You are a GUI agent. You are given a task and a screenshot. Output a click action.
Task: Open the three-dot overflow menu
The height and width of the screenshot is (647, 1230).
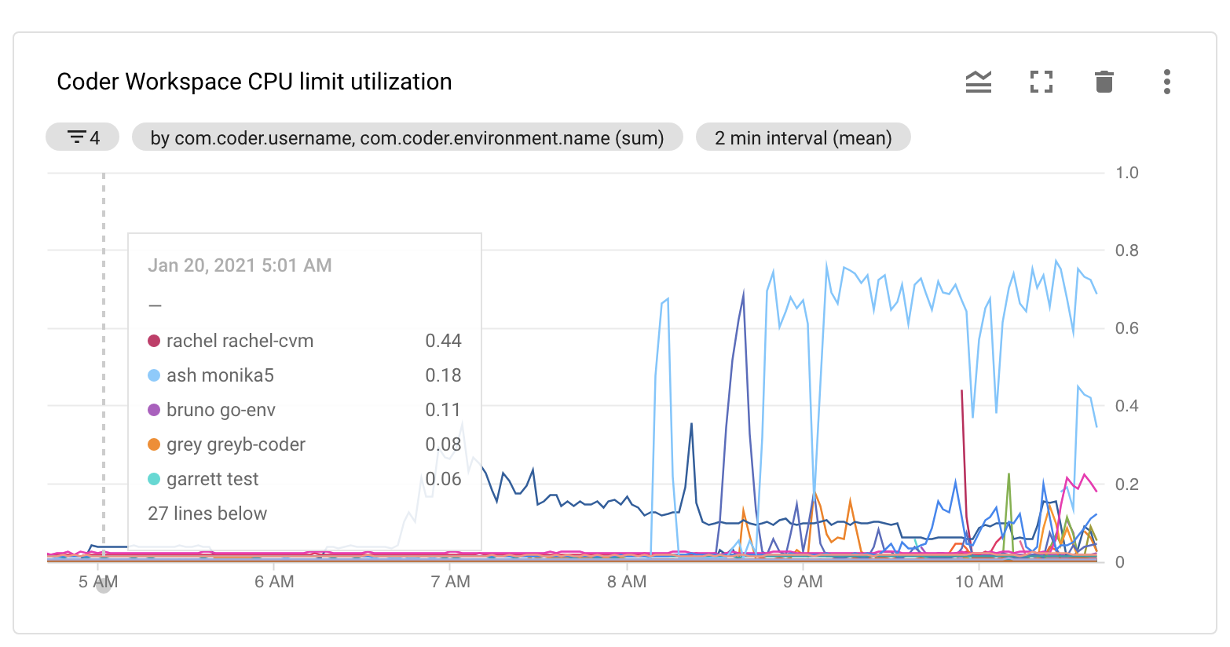1167,81
